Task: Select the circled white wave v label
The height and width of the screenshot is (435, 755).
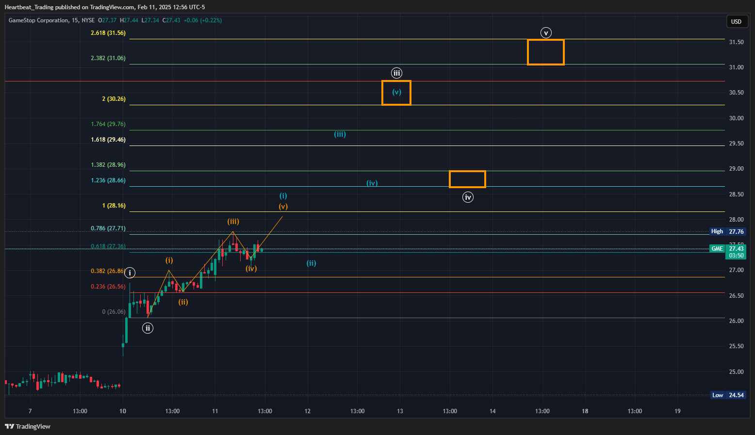Action: [x=546, y=33]
